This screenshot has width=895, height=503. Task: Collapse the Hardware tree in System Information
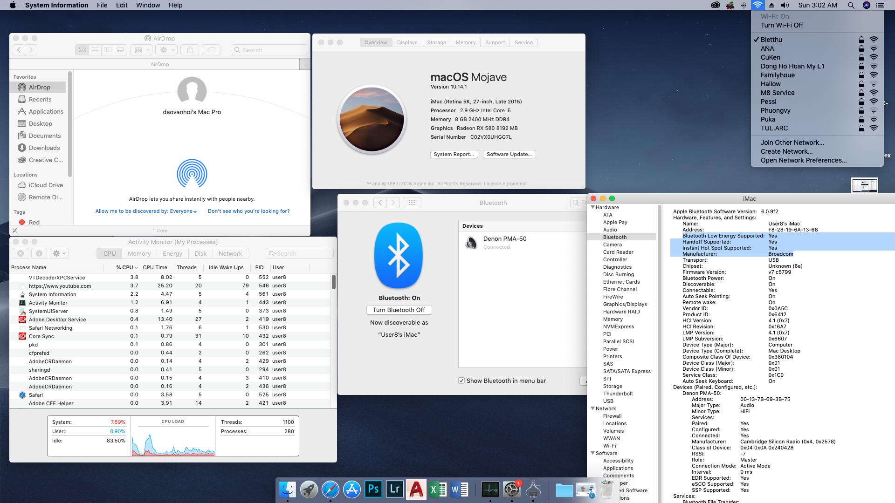tap(593, 207)
